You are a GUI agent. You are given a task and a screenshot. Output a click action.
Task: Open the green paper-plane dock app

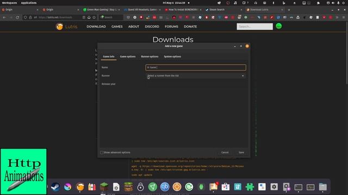click(153, 187)
